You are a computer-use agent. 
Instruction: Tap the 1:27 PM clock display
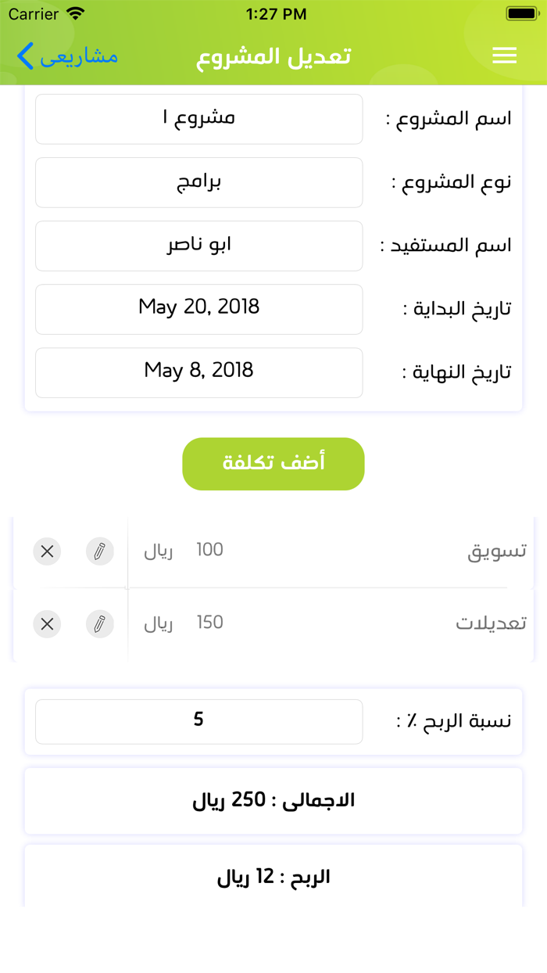[x=273, y=13]
